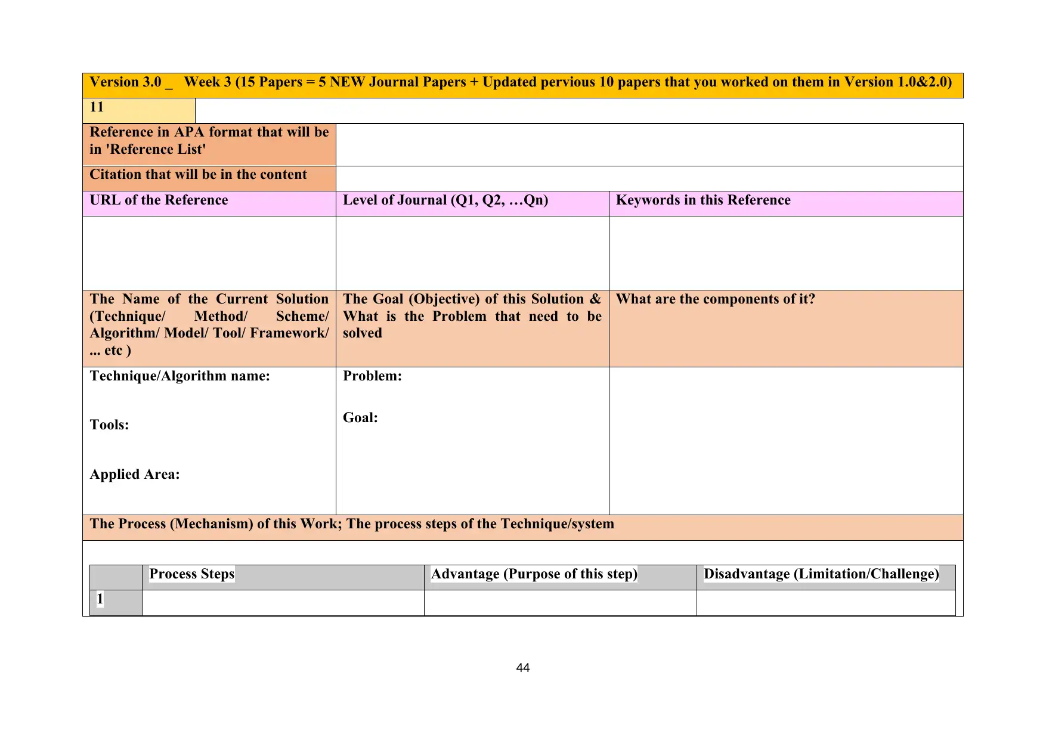Click the 'Process Steps' column header
The width and height of the screenshot is (1046, 740).
tap(191, 574)
